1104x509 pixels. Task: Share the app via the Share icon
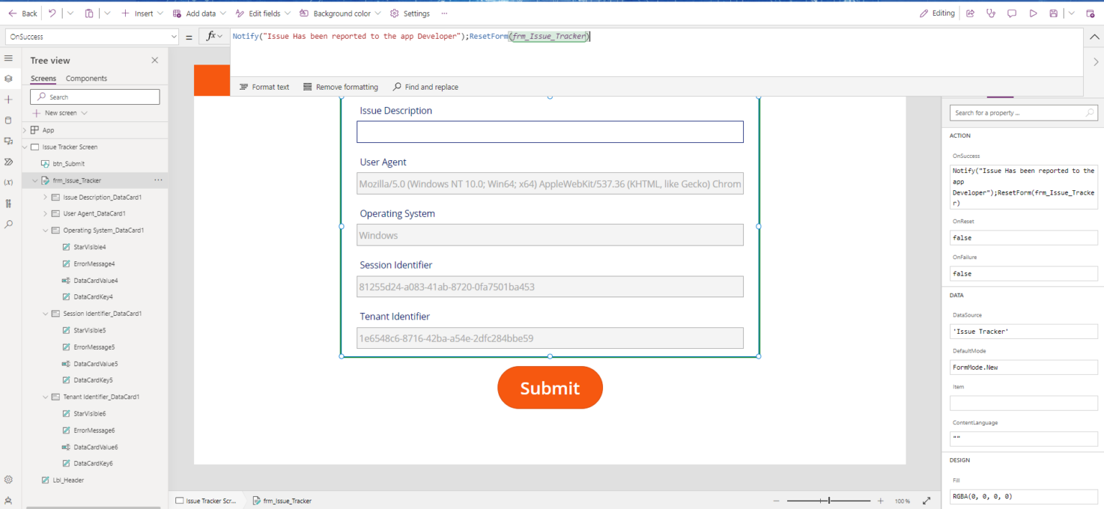tap(970, 13)
